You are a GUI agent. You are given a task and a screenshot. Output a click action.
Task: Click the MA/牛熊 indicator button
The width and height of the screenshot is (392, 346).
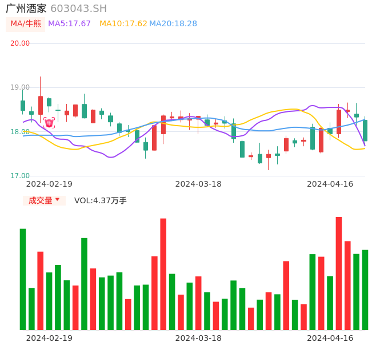coord(26,24)
